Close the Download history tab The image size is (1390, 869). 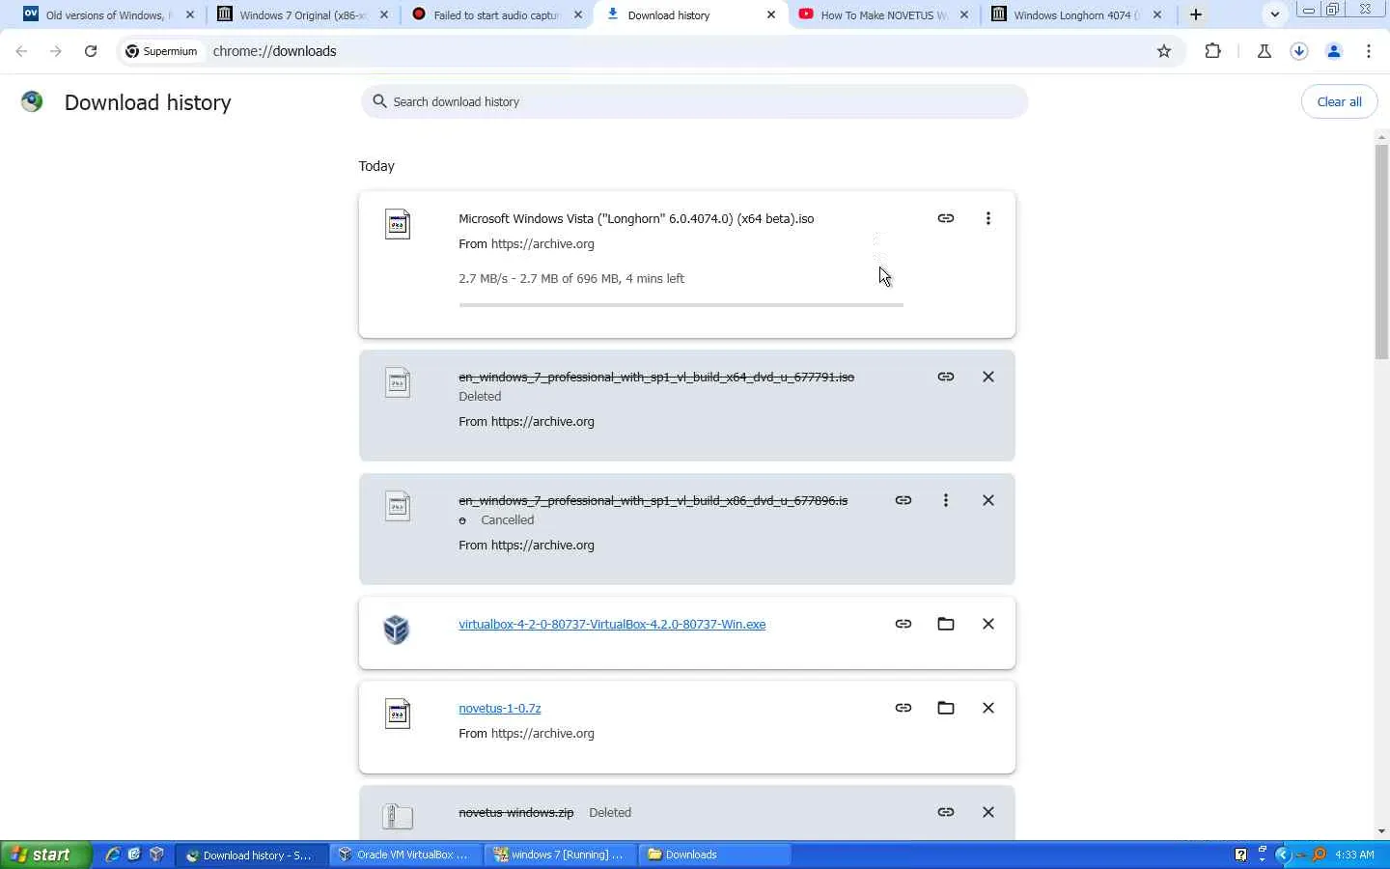click(771, 14)
